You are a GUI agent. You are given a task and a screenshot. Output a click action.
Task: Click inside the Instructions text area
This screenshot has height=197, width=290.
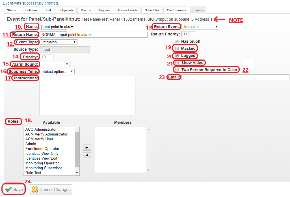pyautogui.click(x=87, y=96)
